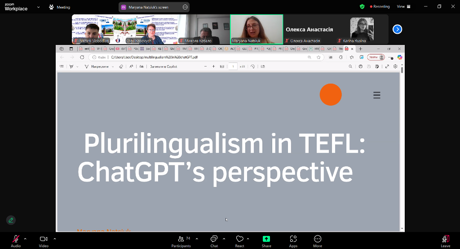Click the green annotation pencil icon

[11, 220]
